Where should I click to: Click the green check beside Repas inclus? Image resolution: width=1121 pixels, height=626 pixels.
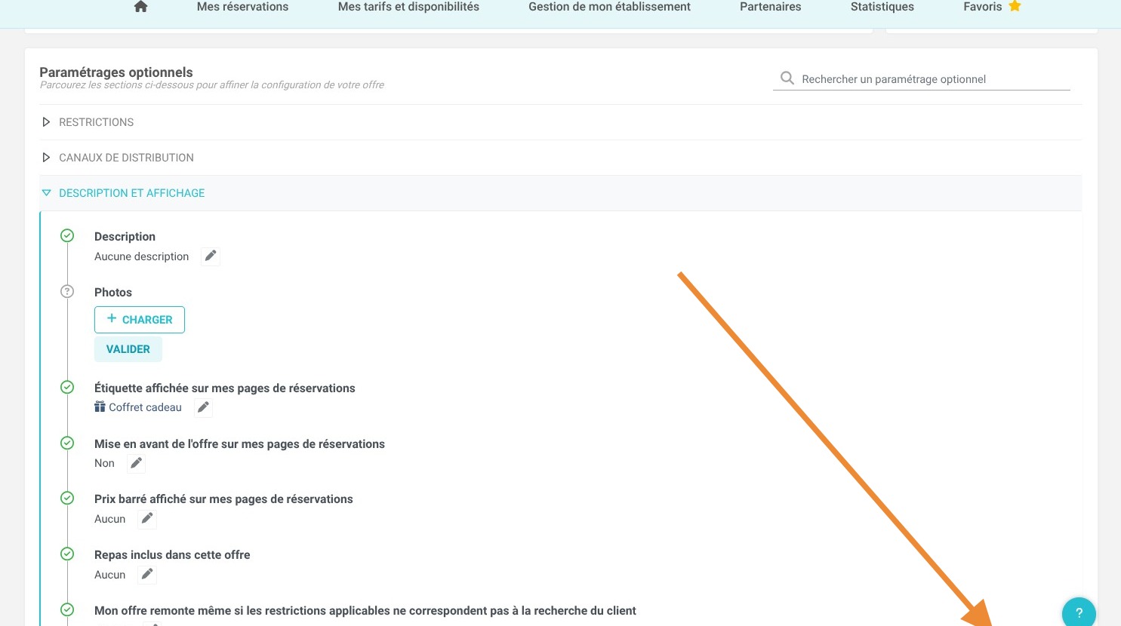click(x=67, y=554)
